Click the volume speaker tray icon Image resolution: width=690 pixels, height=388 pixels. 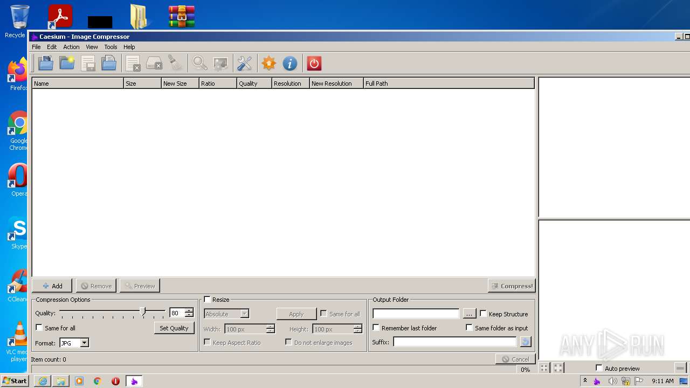click(x=612, y=381)
